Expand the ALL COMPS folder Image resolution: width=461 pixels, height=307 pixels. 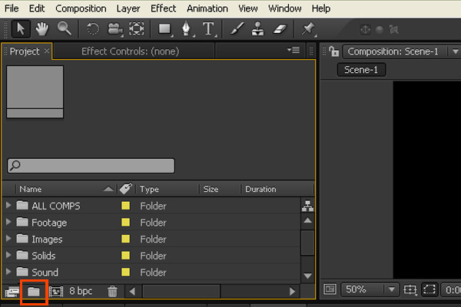pos(8,205)
